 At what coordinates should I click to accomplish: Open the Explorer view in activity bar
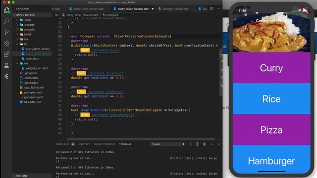point(6,10)
